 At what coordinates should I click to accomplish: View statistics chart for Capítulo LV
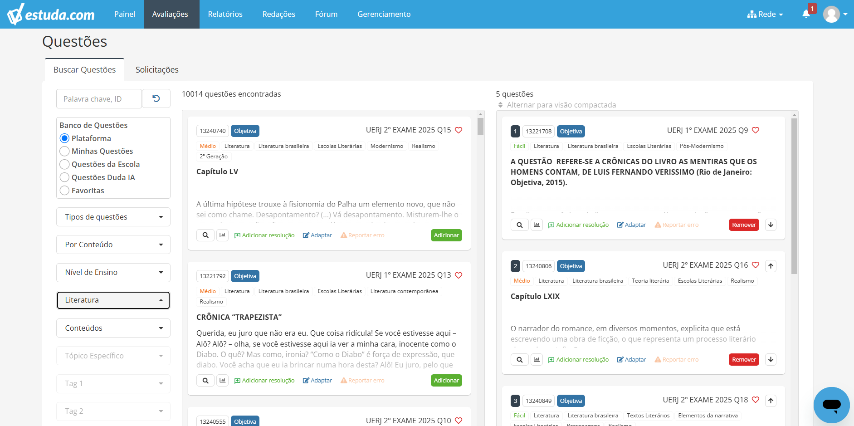[222, 235]
